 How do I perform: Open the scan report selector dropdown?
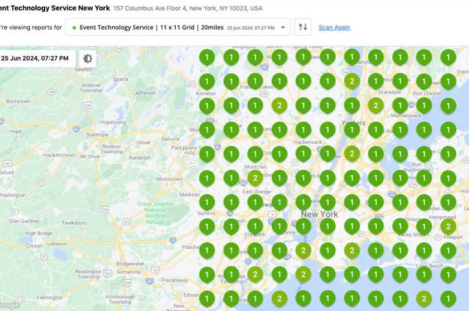click(178, 27)
